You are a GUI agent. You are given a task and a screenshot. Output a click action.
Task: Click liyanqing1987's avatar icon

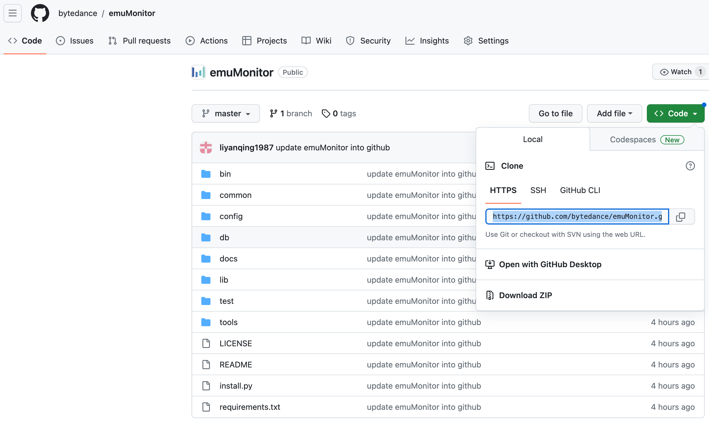[206, 147]
